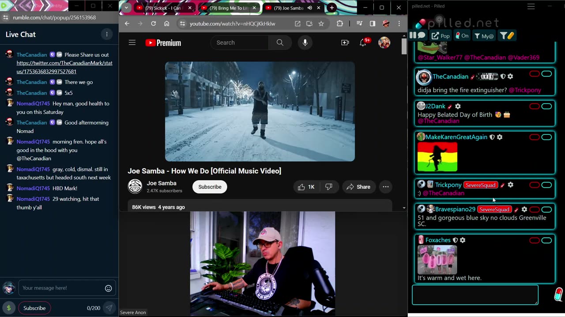Open the browser extensions puzzle icon
Viewport: 565px width, 317px height.
pyautogui.click(x=339, y=24)
